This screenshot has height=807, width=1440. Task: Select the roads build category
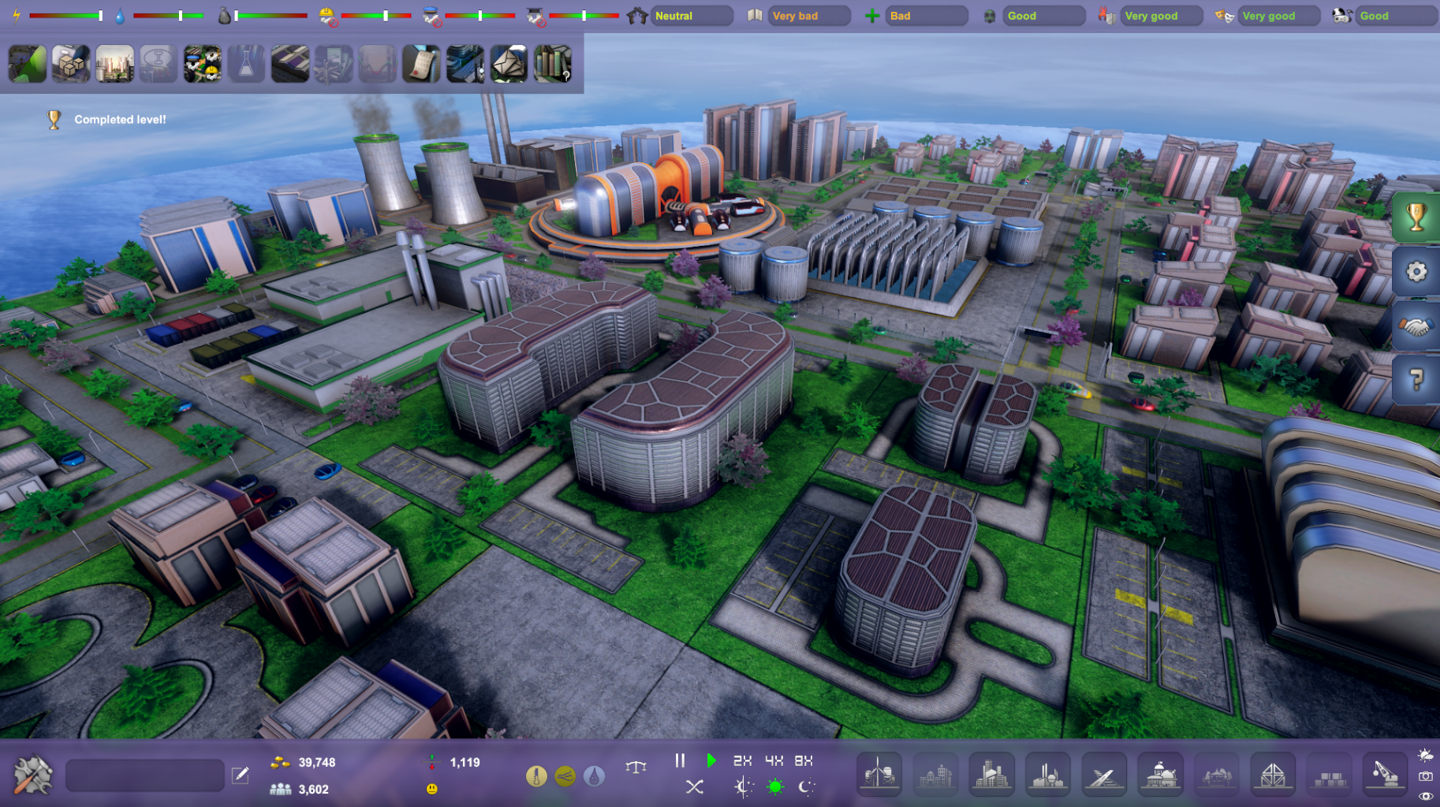click(1104, 774)
